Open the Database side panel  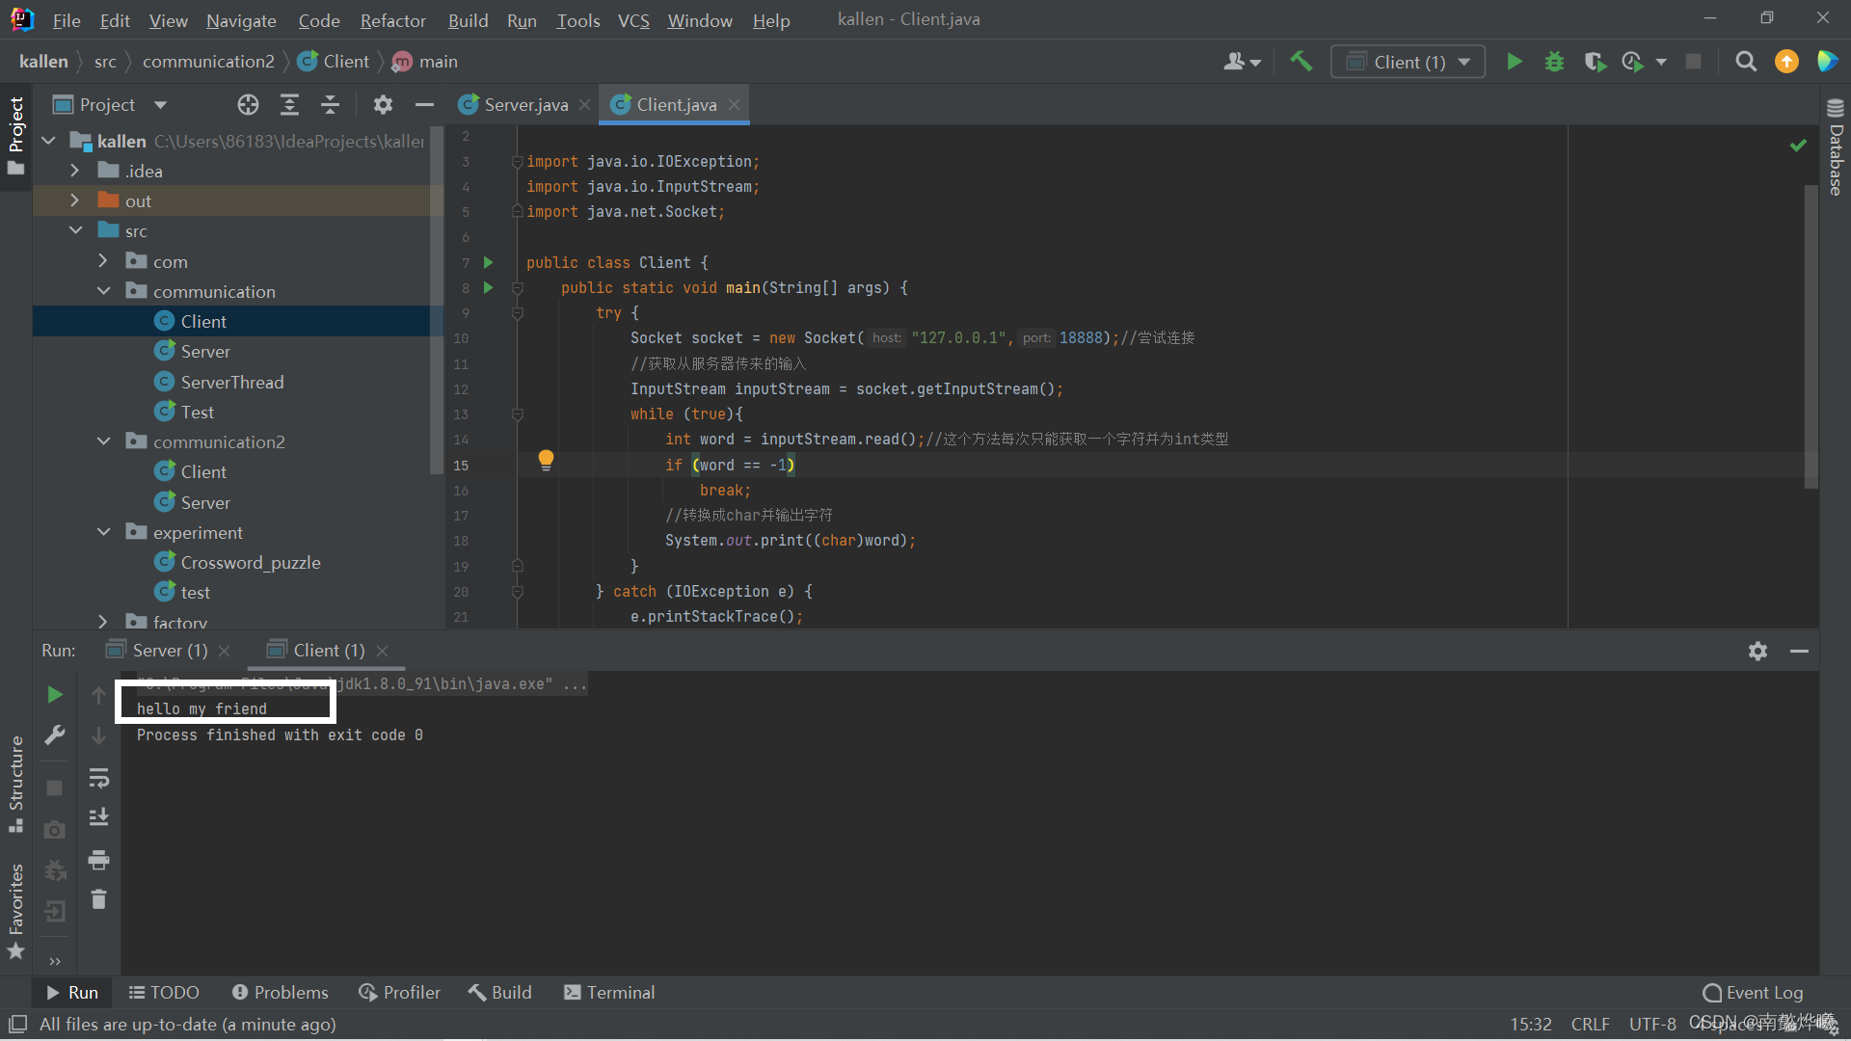(x=1836, y=147)
